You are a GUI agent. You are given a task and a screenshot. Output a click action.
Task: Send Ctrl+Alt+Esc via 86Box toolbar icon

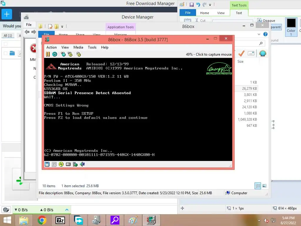click(70, 54)
